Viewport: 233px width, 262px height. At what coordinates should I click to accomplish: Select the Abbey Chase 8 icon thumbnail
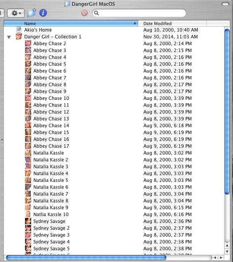click(28, 85)
